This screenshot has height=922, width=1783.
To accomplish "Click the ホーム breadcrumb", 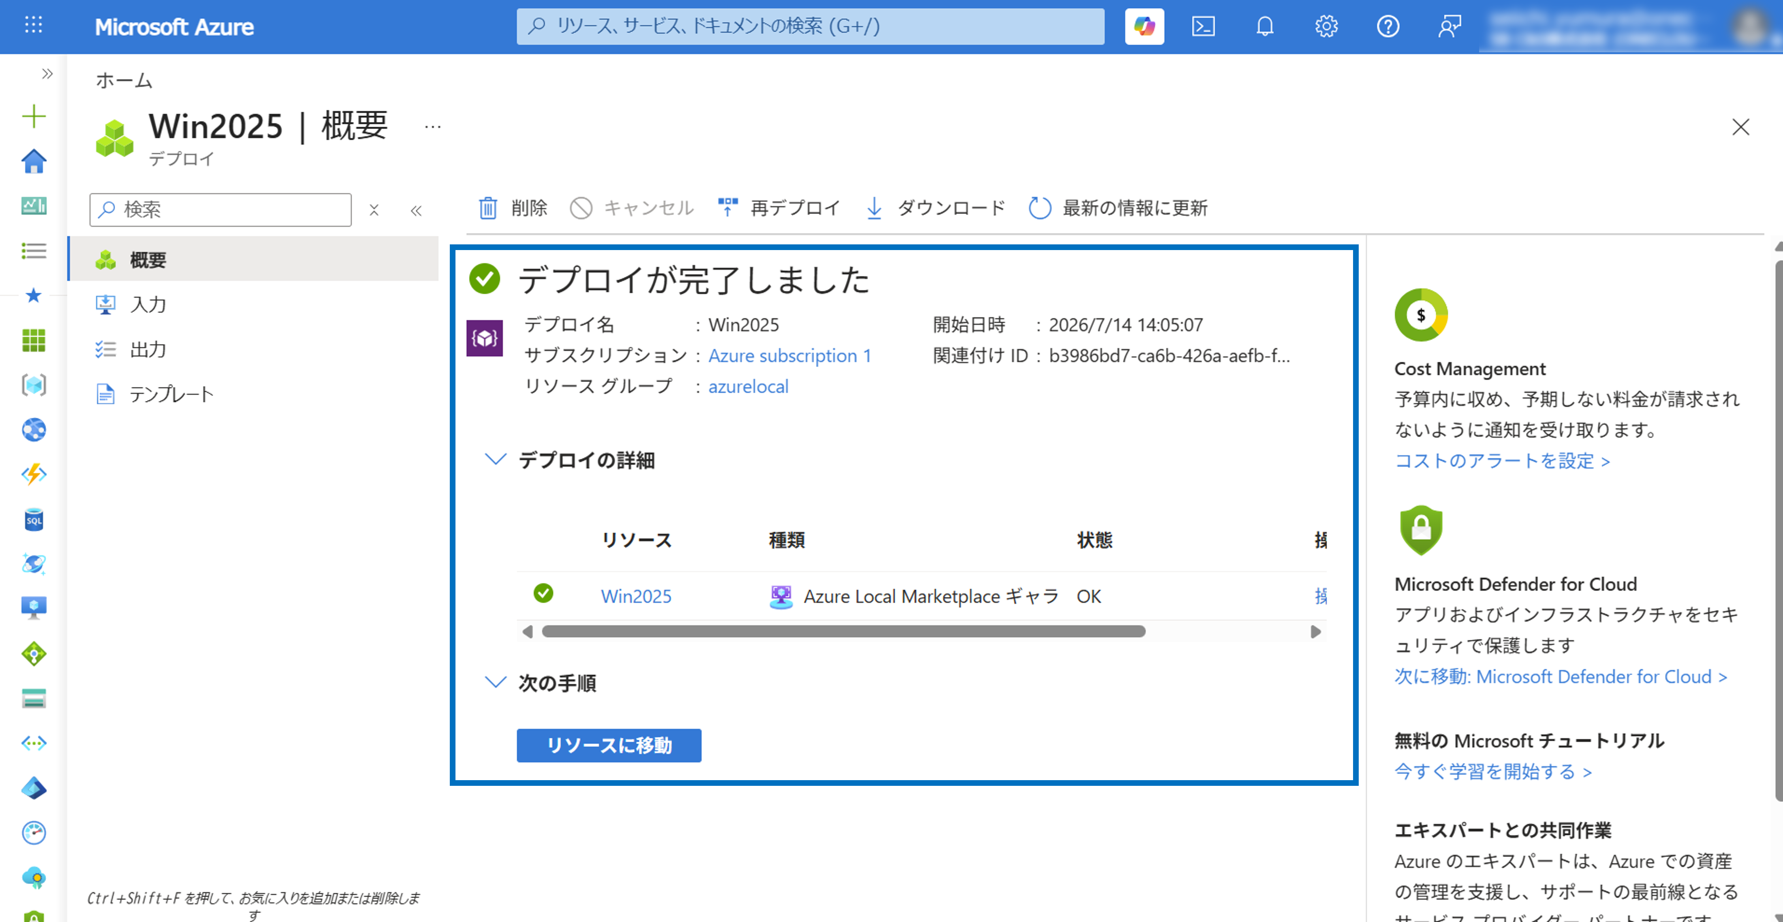I will point(124,80).
